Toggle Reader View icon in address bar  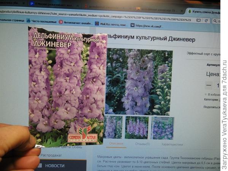point(198,21)
